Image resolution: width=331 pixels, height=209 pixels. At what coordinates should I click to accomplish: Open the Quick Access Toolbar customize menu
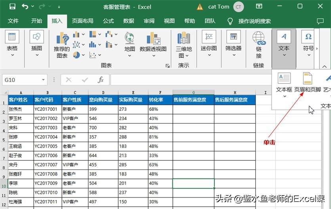coord(59,7)
